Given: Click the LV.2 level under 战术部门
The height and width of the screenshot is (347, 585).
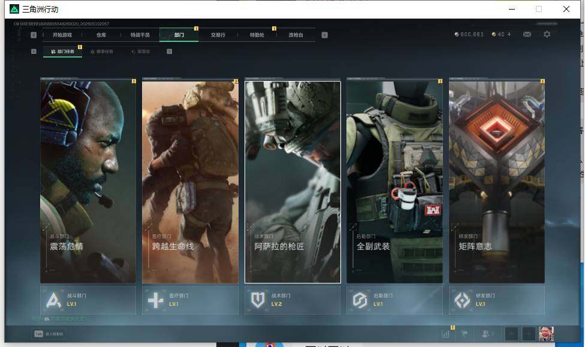Looking at the screenshot, I should coord(276,304).
